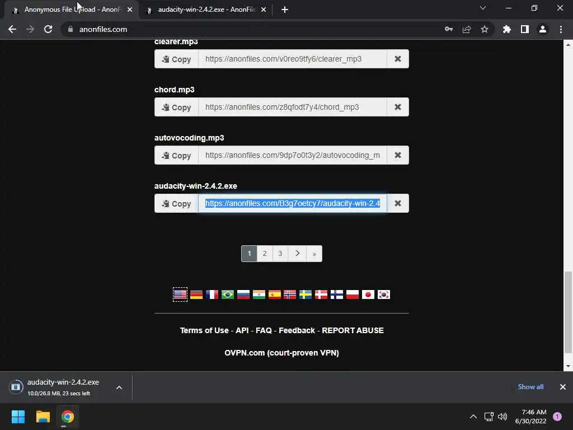View site security lock information
573x430 pixels.
(70, 29)
